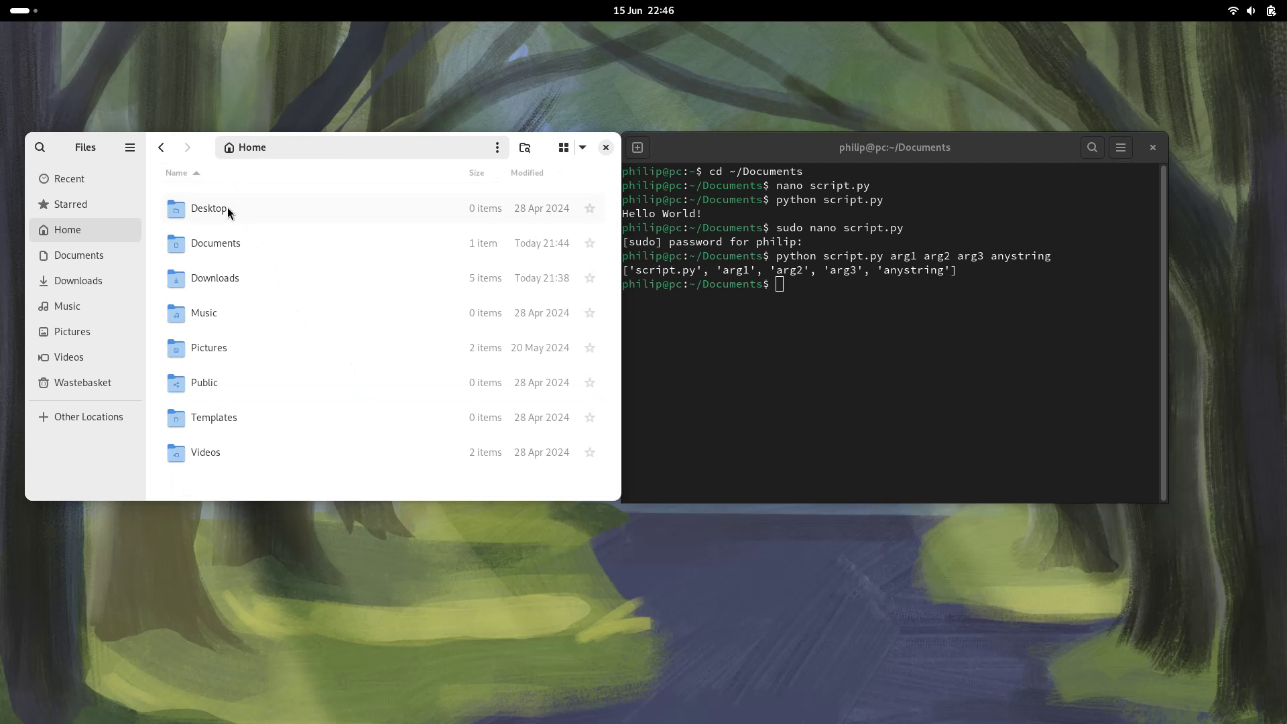Expand the view options dropdown arrow
Image resolution: width=1287 pixels, height=724 pixels.
point(583,147)
